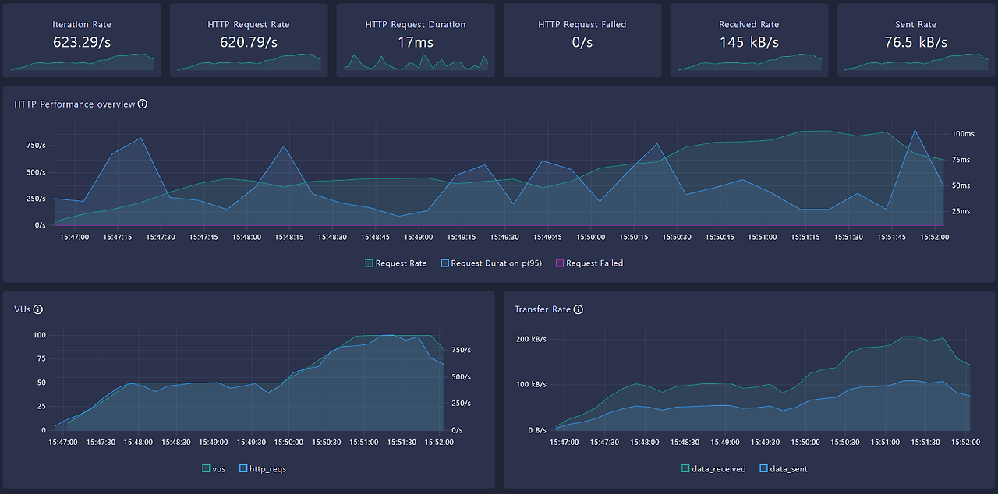998x494 pixels.
Task: Click 100 kB/s on Transfer Rate axis
Action: [531, 385]
